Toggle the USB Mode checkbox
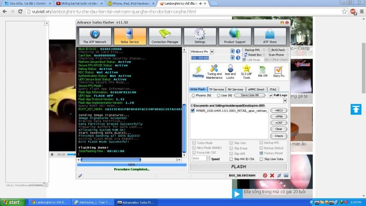 [244, 60]
